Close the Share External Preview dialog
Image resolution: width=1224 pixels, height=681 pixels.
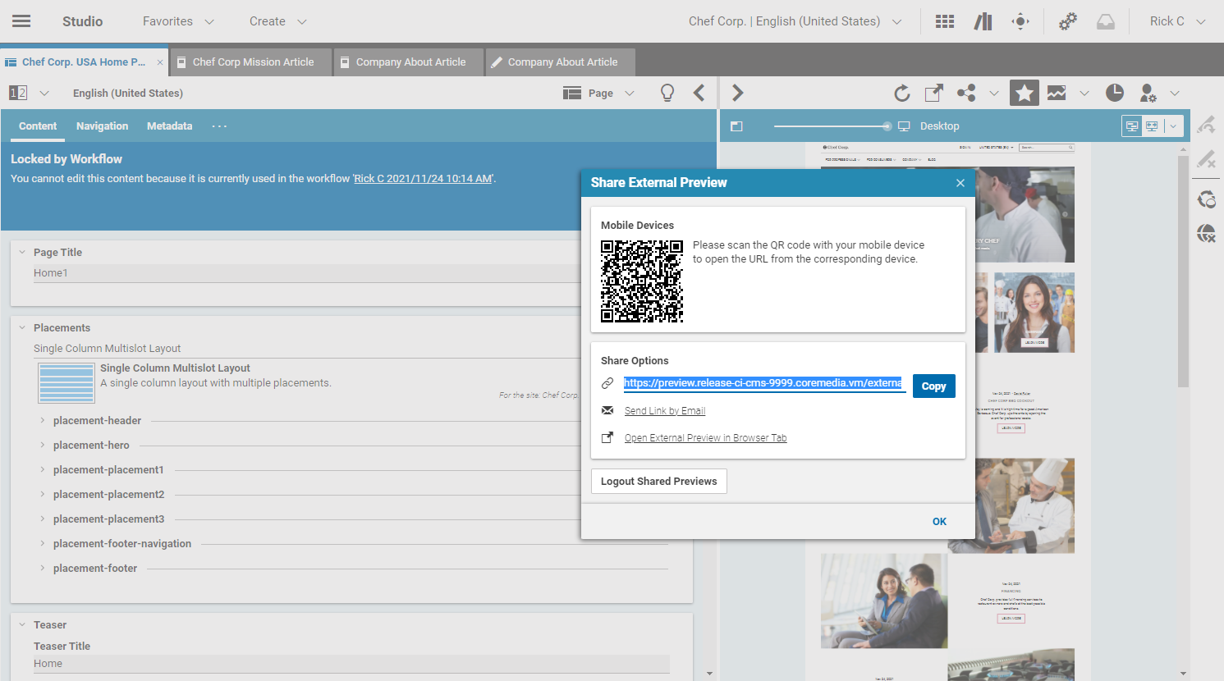[x=960, y=183]
